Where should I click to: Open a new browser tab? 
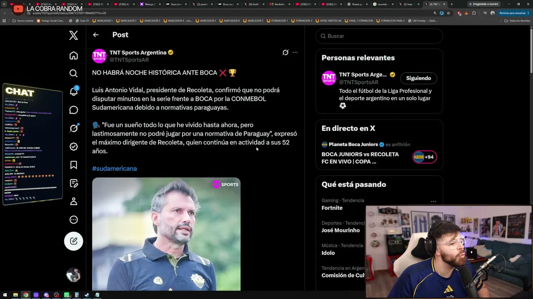pos(452,4)
